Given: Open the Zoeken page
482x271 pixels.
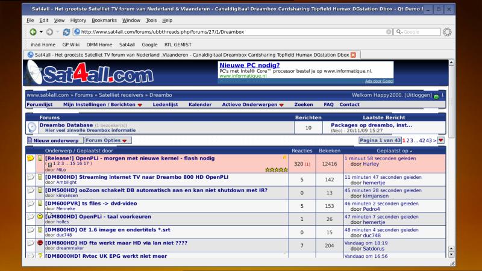Looking at the screenshot, I should (x=304, y=104).
